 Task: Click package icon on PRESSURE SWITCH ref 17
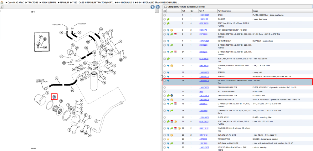point(172,99)
